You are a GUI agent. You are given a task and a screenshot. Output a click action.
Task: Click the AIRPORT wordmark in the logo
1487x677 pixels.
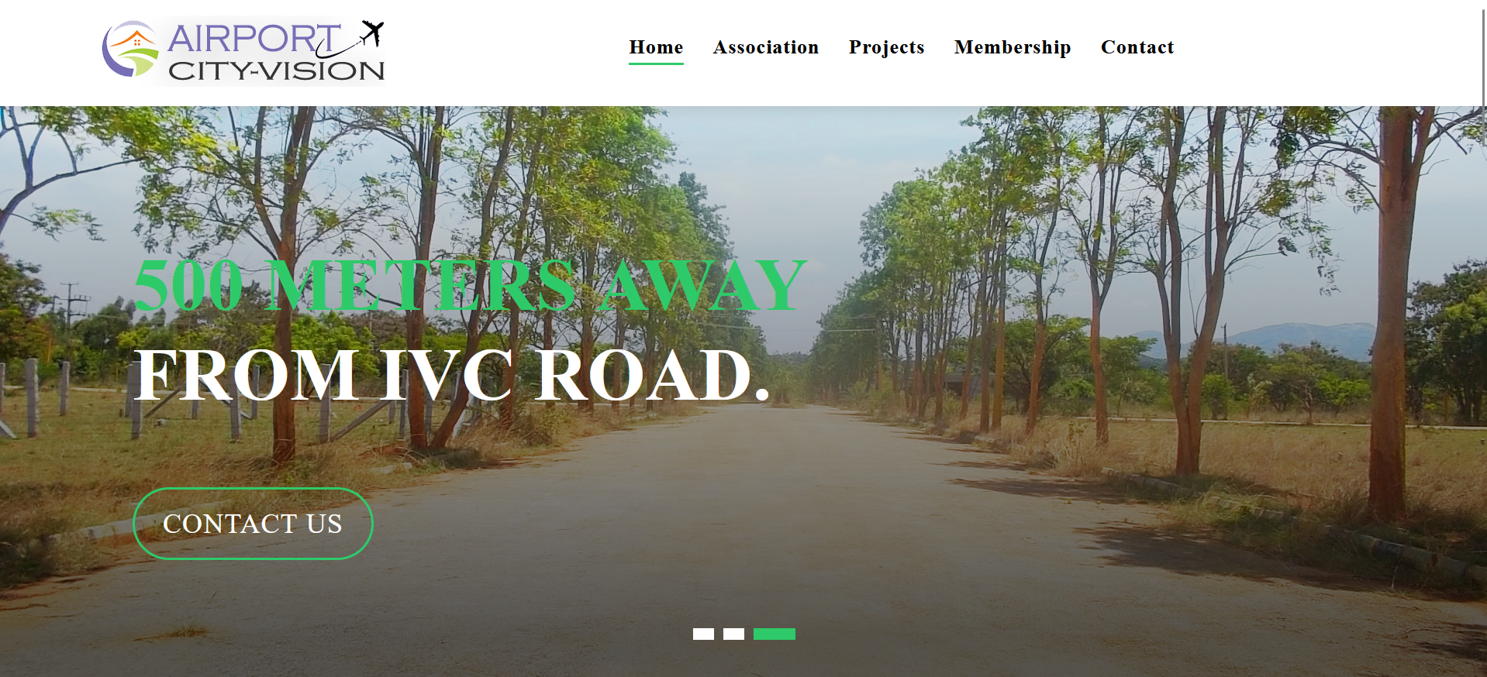coord(254,38)
